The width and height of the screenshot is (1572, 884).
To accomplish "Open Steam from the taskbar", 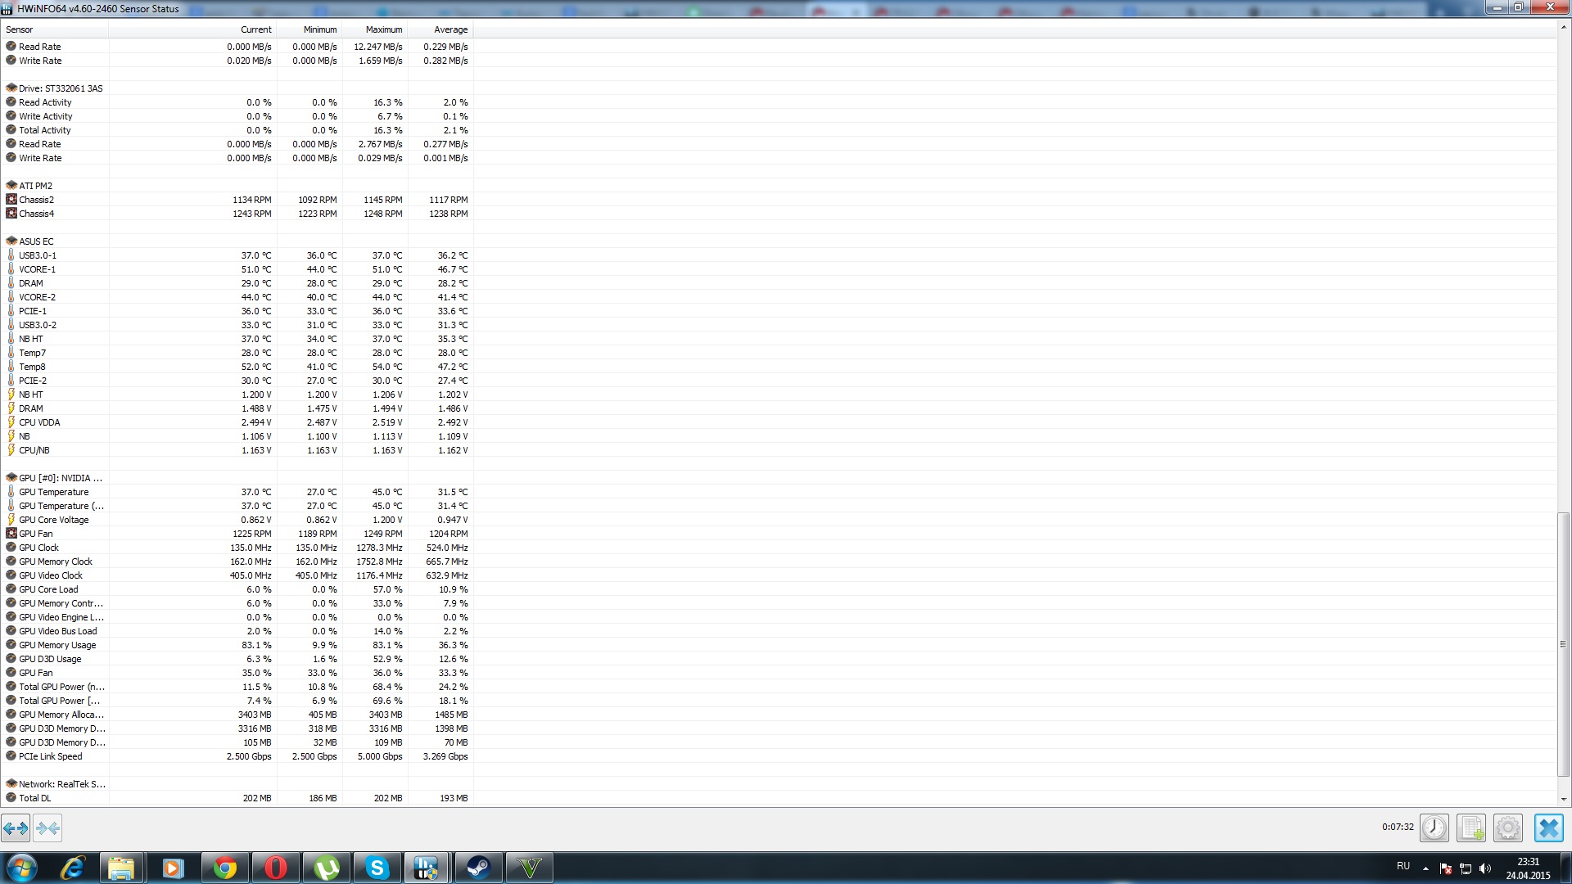I will point(478,868).
